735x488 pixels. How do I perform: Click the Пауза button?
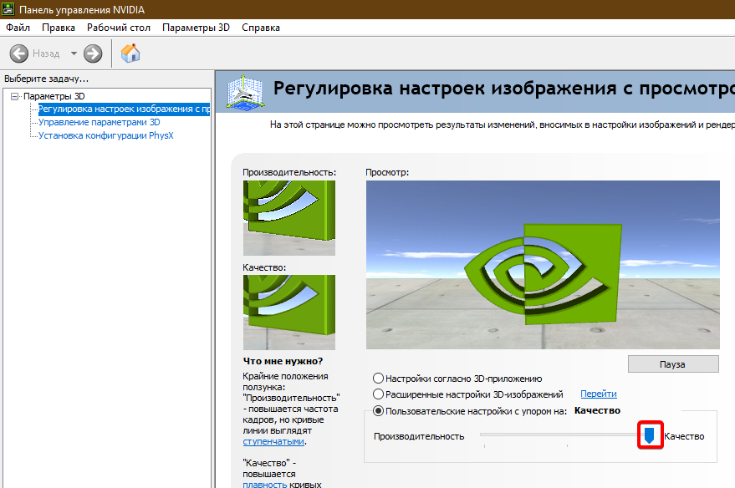pos(673,363)
